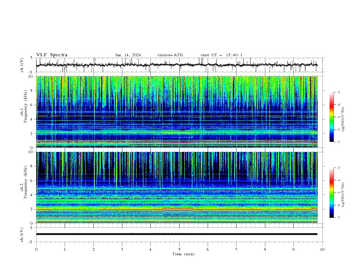Viewport: 363px width, 280px height.
Task: Select the date text "Jan. 14, 2024"
Action: tap(128, 55)
